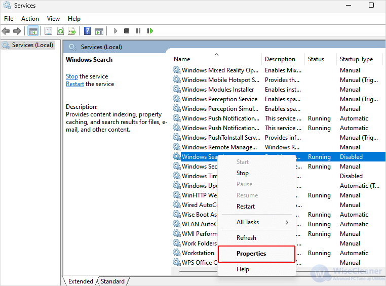Click the Export List toolbar icon
The image size is (386, 286).
pyautogui.click(x=72, y=31)
